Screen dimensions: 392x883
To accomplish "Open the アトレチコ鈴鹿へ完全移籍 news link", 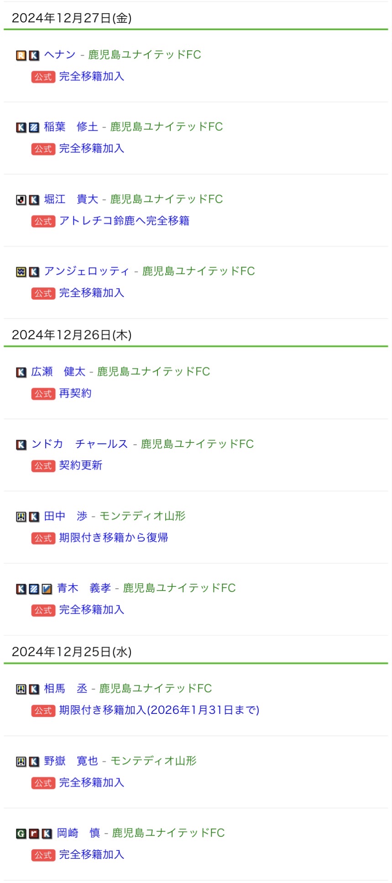I will pos(124,221).
